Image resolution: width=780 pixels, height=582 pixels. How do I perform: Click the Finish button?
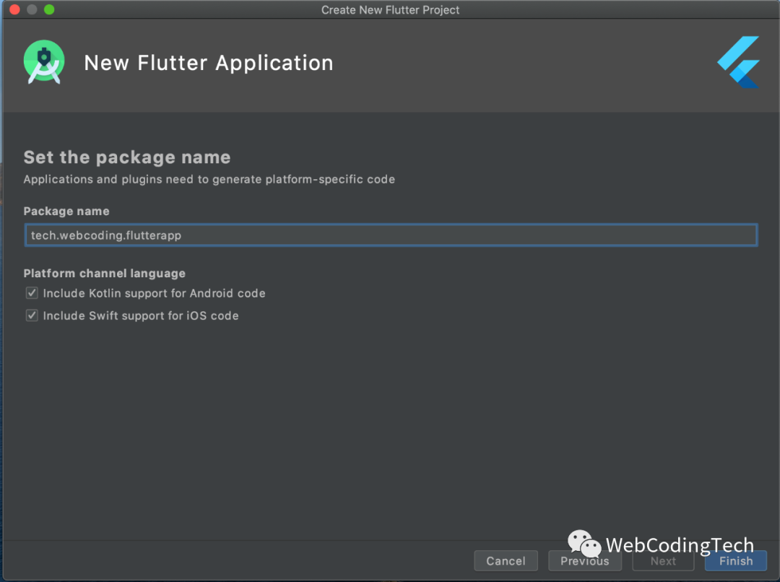click(x=736, y=560)
